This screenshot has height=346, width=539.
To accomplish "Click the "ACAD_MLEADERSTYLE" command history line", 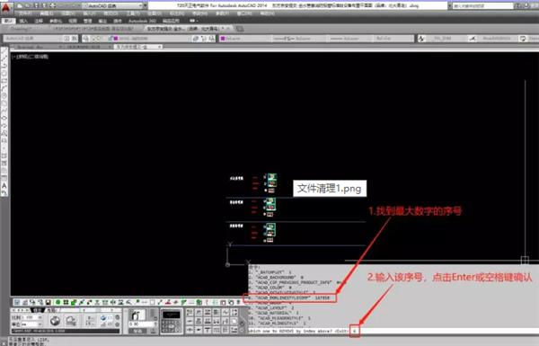I will coord(279,318).
